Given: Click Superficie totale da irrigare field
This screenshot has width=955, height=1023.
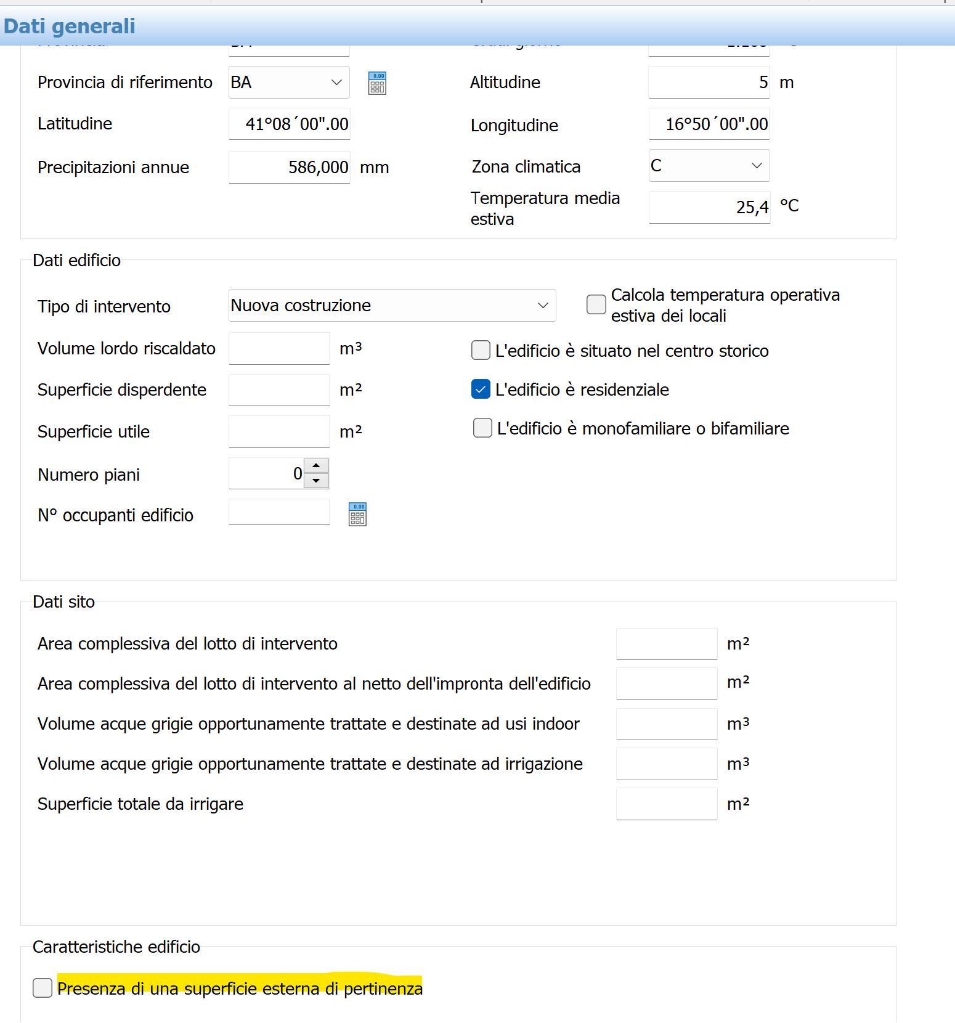Looking at the screenshot, I should [667, 804].
